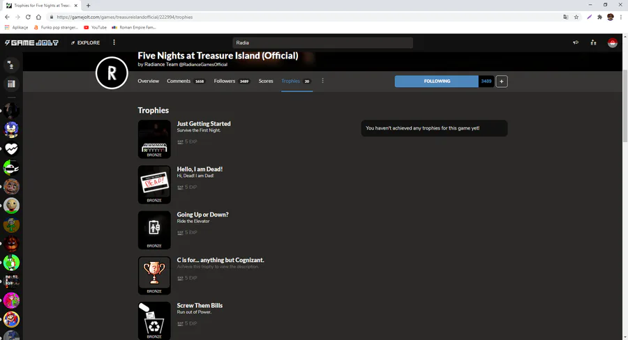This screenshot has width=628, height=340.
Task: Open the three-dot menu after Trophies tab
Action: click(323, 81)
